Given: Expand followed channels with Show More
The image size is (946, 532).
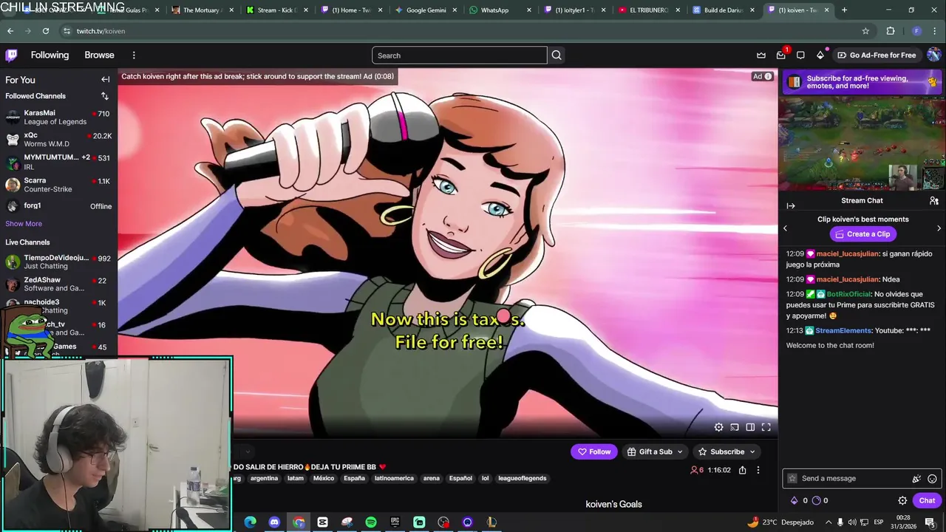Looking at the screenshot, I should pos(24,224).
